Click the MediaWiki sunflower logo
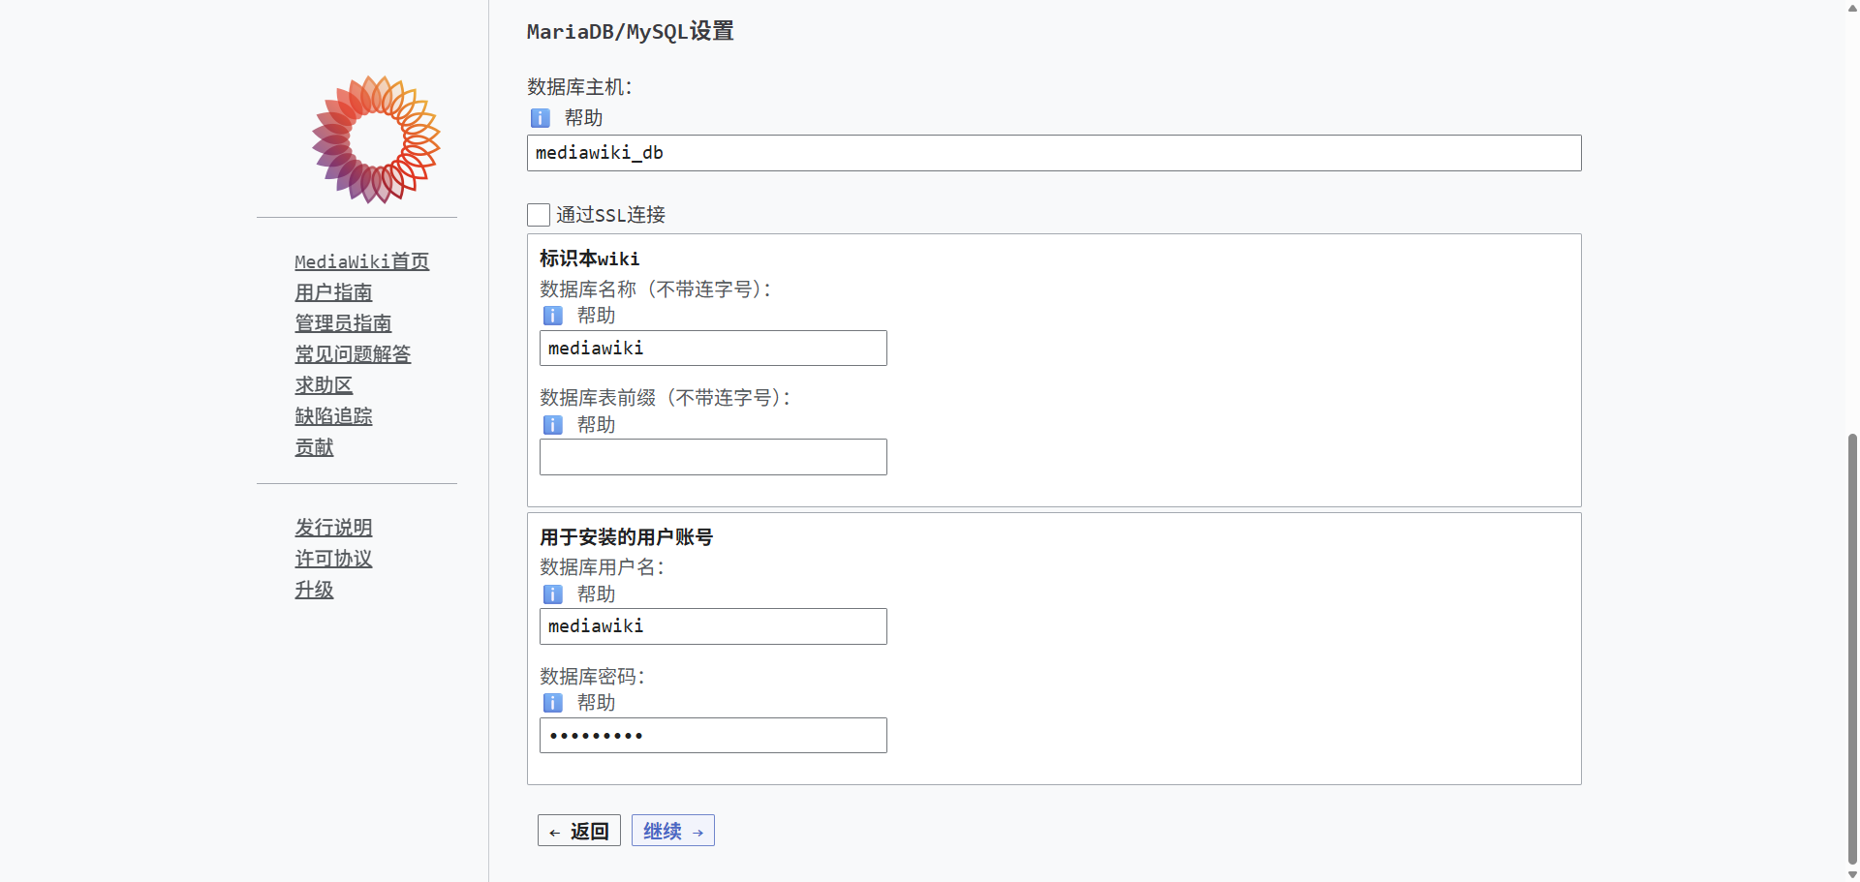1860x882 pixels. [x=376, y=139]
